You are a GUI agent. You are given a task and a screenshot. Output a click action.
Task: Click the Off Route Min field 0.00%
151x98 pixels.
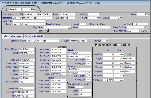108,80
